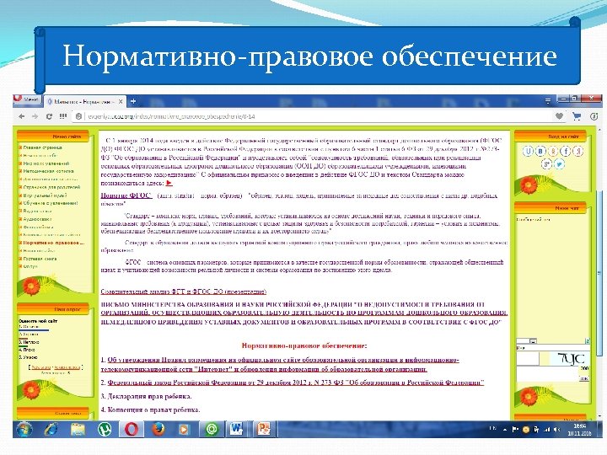Go forward with the Forward arrow
Viewport: 607px width, 455px height.
point(35,116)
